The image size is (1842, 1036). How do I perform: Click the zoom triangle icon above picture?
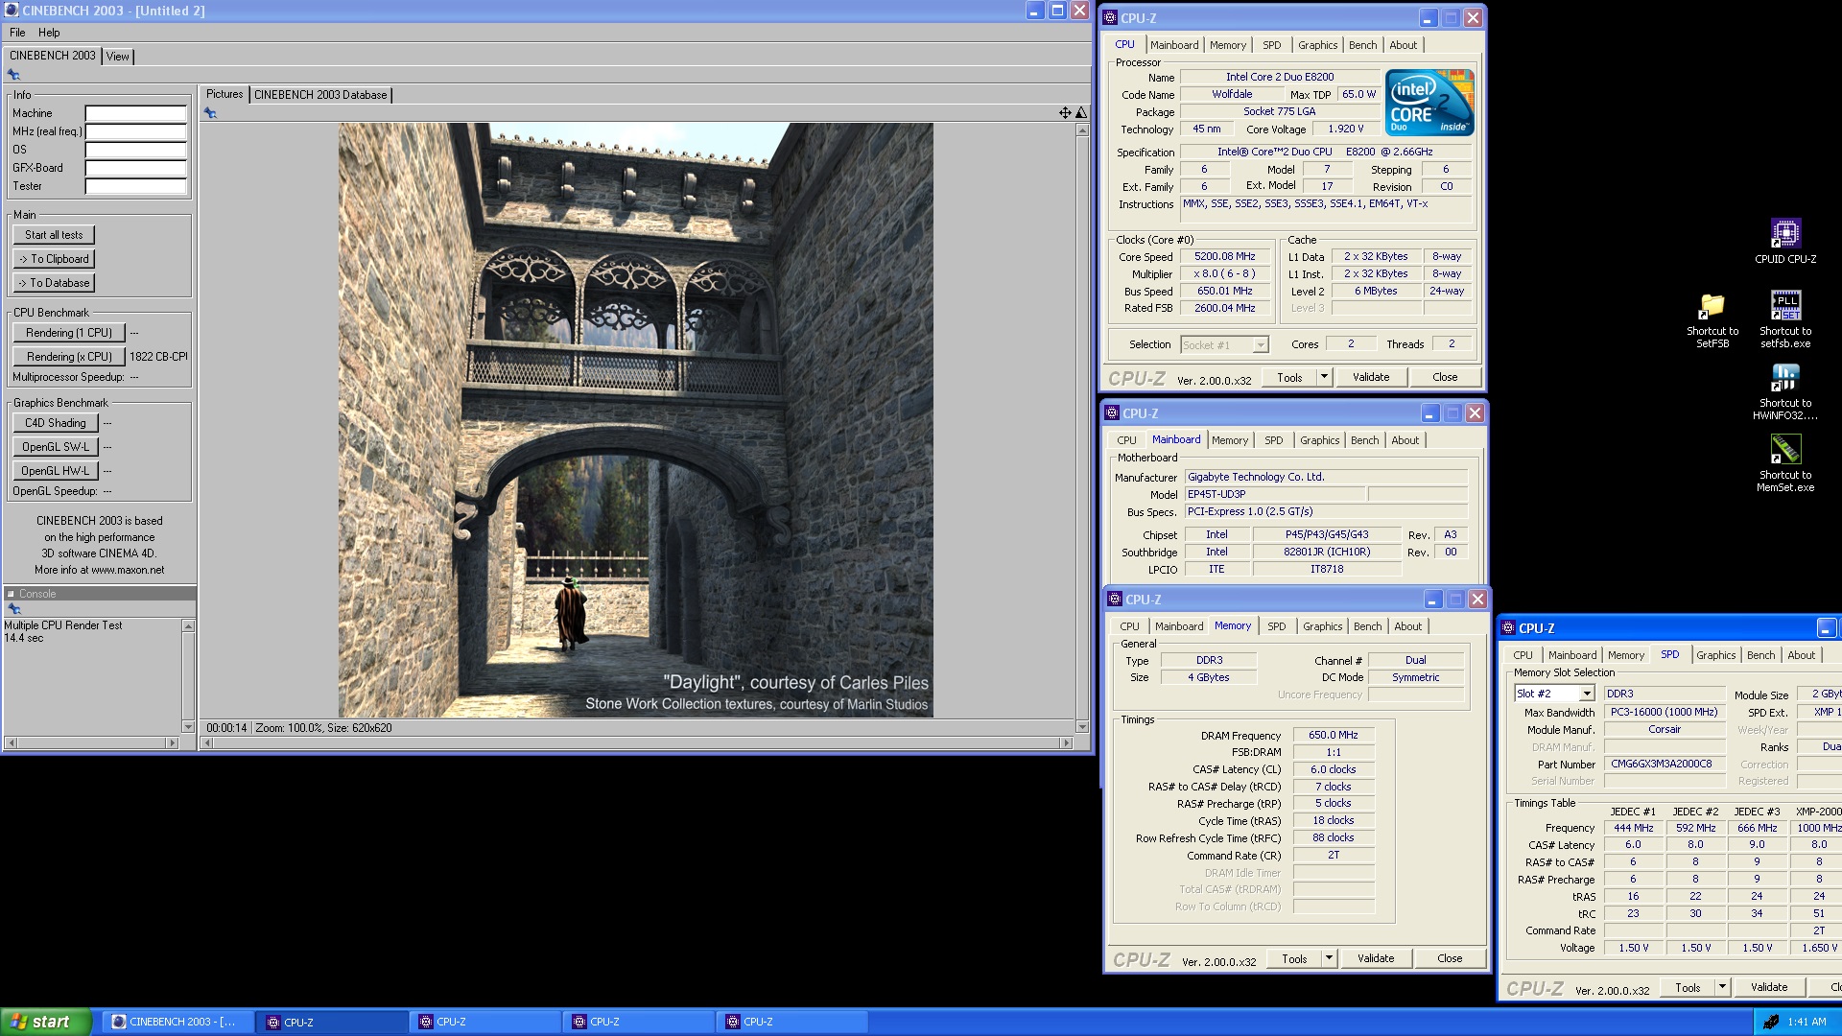(1081, 113)
